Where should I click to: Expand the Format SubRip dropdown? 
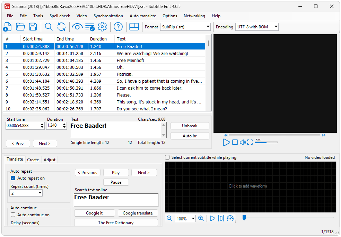(x=185, y=27)
